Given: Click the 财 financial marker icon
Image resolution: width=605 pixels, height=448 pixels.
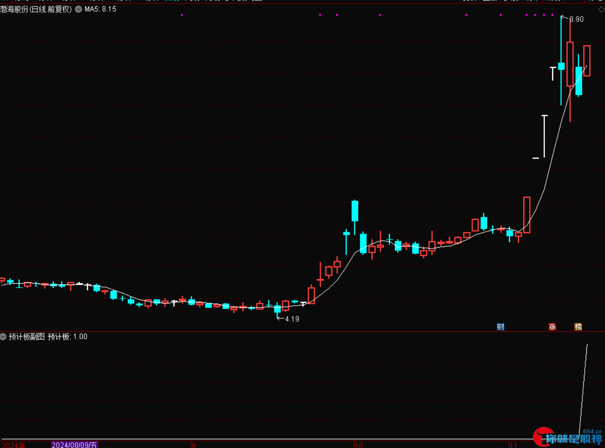Looking at the screenshot, I should [501, 327].
